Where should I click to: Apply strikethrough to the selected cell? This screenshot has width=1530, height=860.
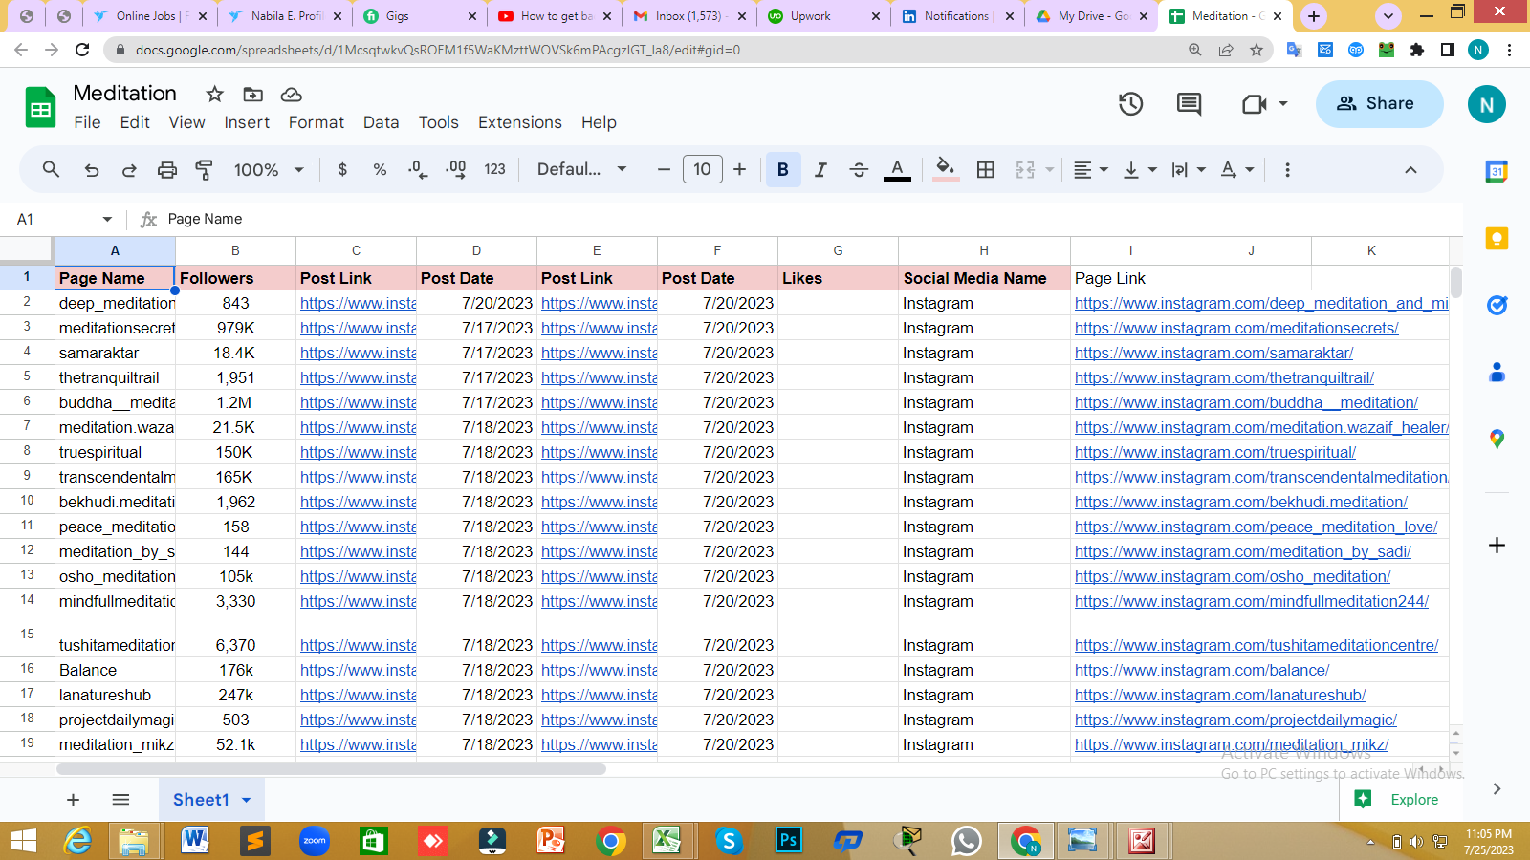pos(859,169)
